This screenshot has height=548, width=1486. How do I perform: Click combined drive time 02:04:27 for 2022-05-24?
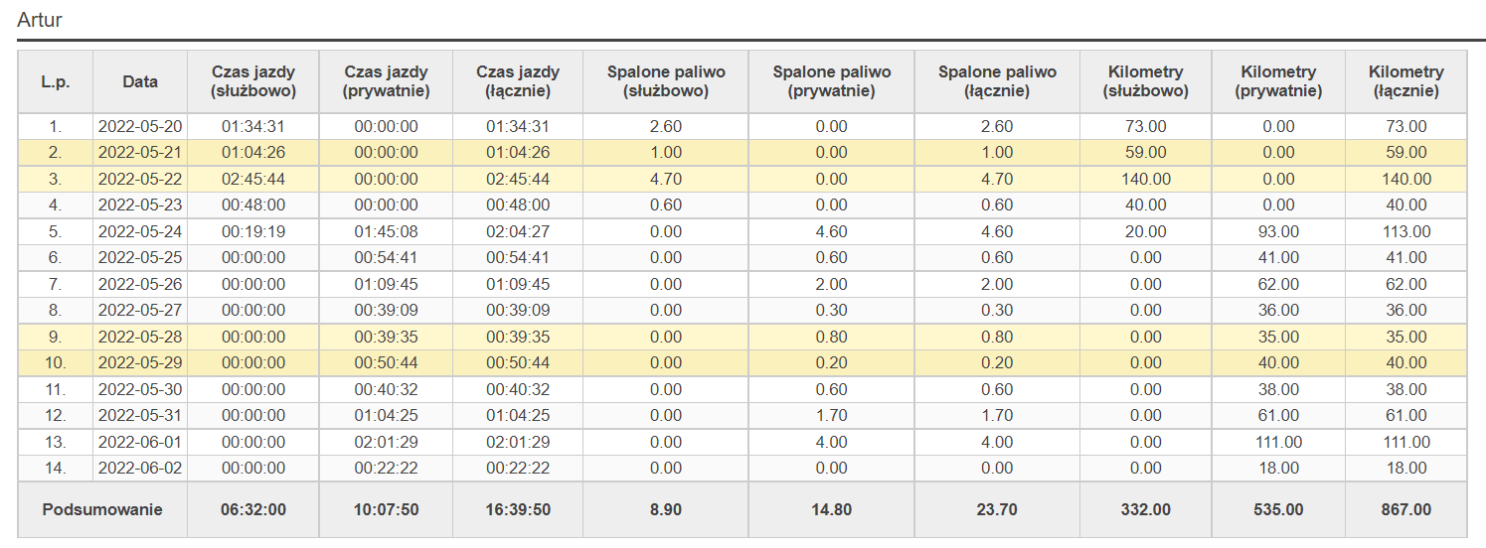(518, 232)
